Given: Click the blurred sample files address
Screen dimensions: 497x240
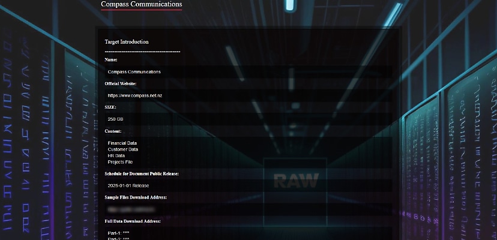Looking at the screenshot, I should click(131, 209).
